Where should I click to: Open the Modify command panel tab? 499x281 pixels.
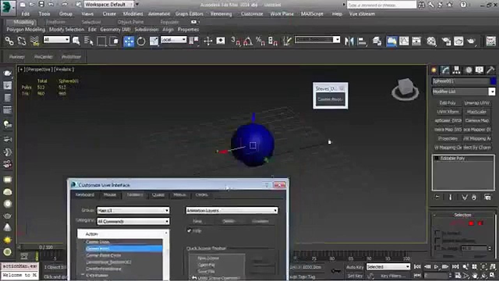click(x=445, y=70)
